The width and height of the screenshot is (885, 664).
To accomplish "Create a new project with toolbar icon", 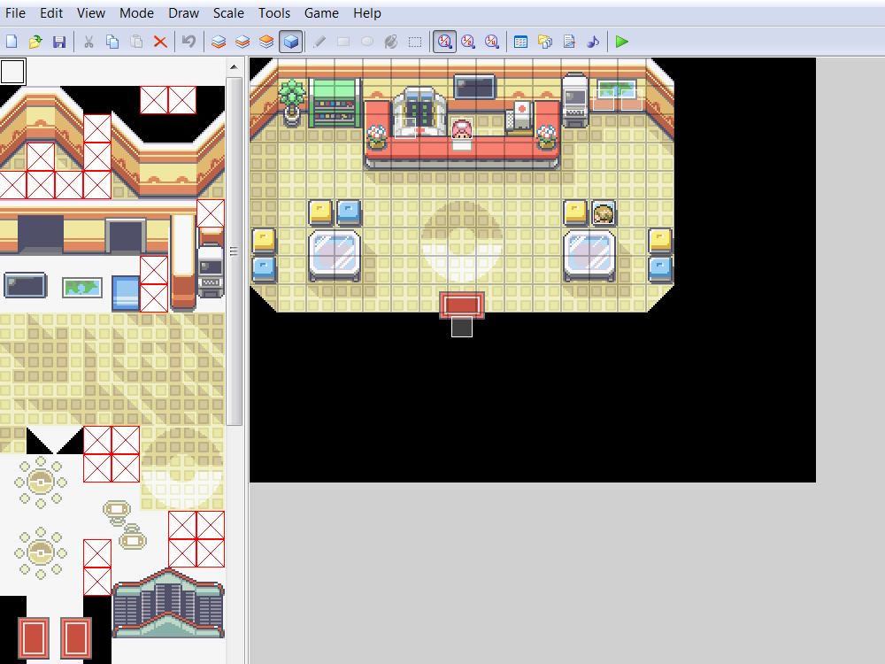I will pyautogui.click(x=12, y=42).
